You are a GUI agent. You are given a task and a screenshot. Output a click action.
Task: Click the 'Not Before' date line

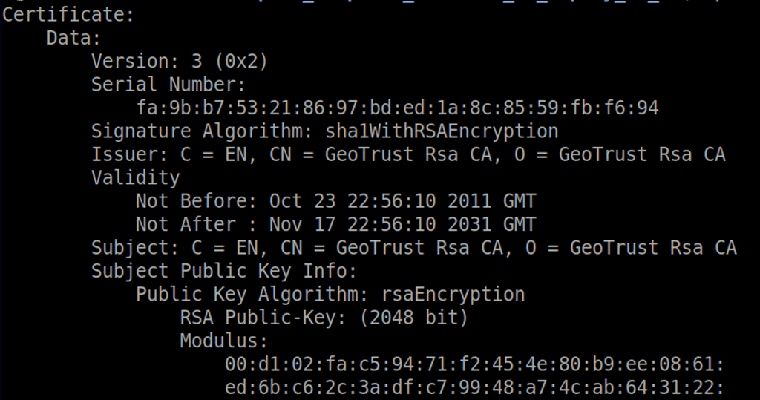click(x=335, y=201)
